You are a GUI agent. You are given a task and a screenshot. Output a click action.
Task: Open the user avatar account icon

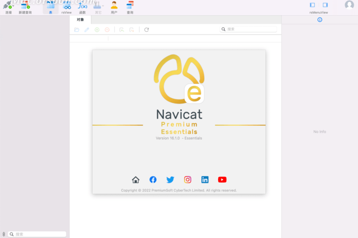[349, 4]
